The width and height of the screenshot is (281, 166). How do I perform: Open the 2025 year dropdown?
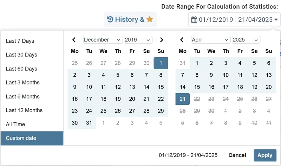[x=246, y=40]
